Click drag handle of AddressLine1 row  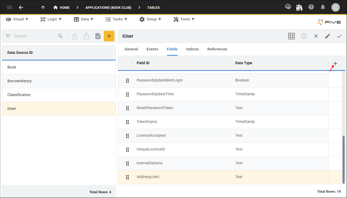[x=127, y=177]
